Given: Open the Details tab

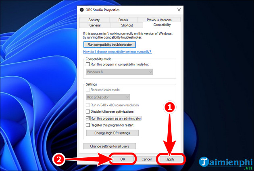Looking at the screenshot, I should (x=123, y=20).
